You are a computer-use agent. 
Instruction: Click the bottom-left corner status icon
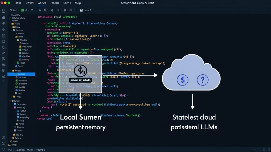3,150
